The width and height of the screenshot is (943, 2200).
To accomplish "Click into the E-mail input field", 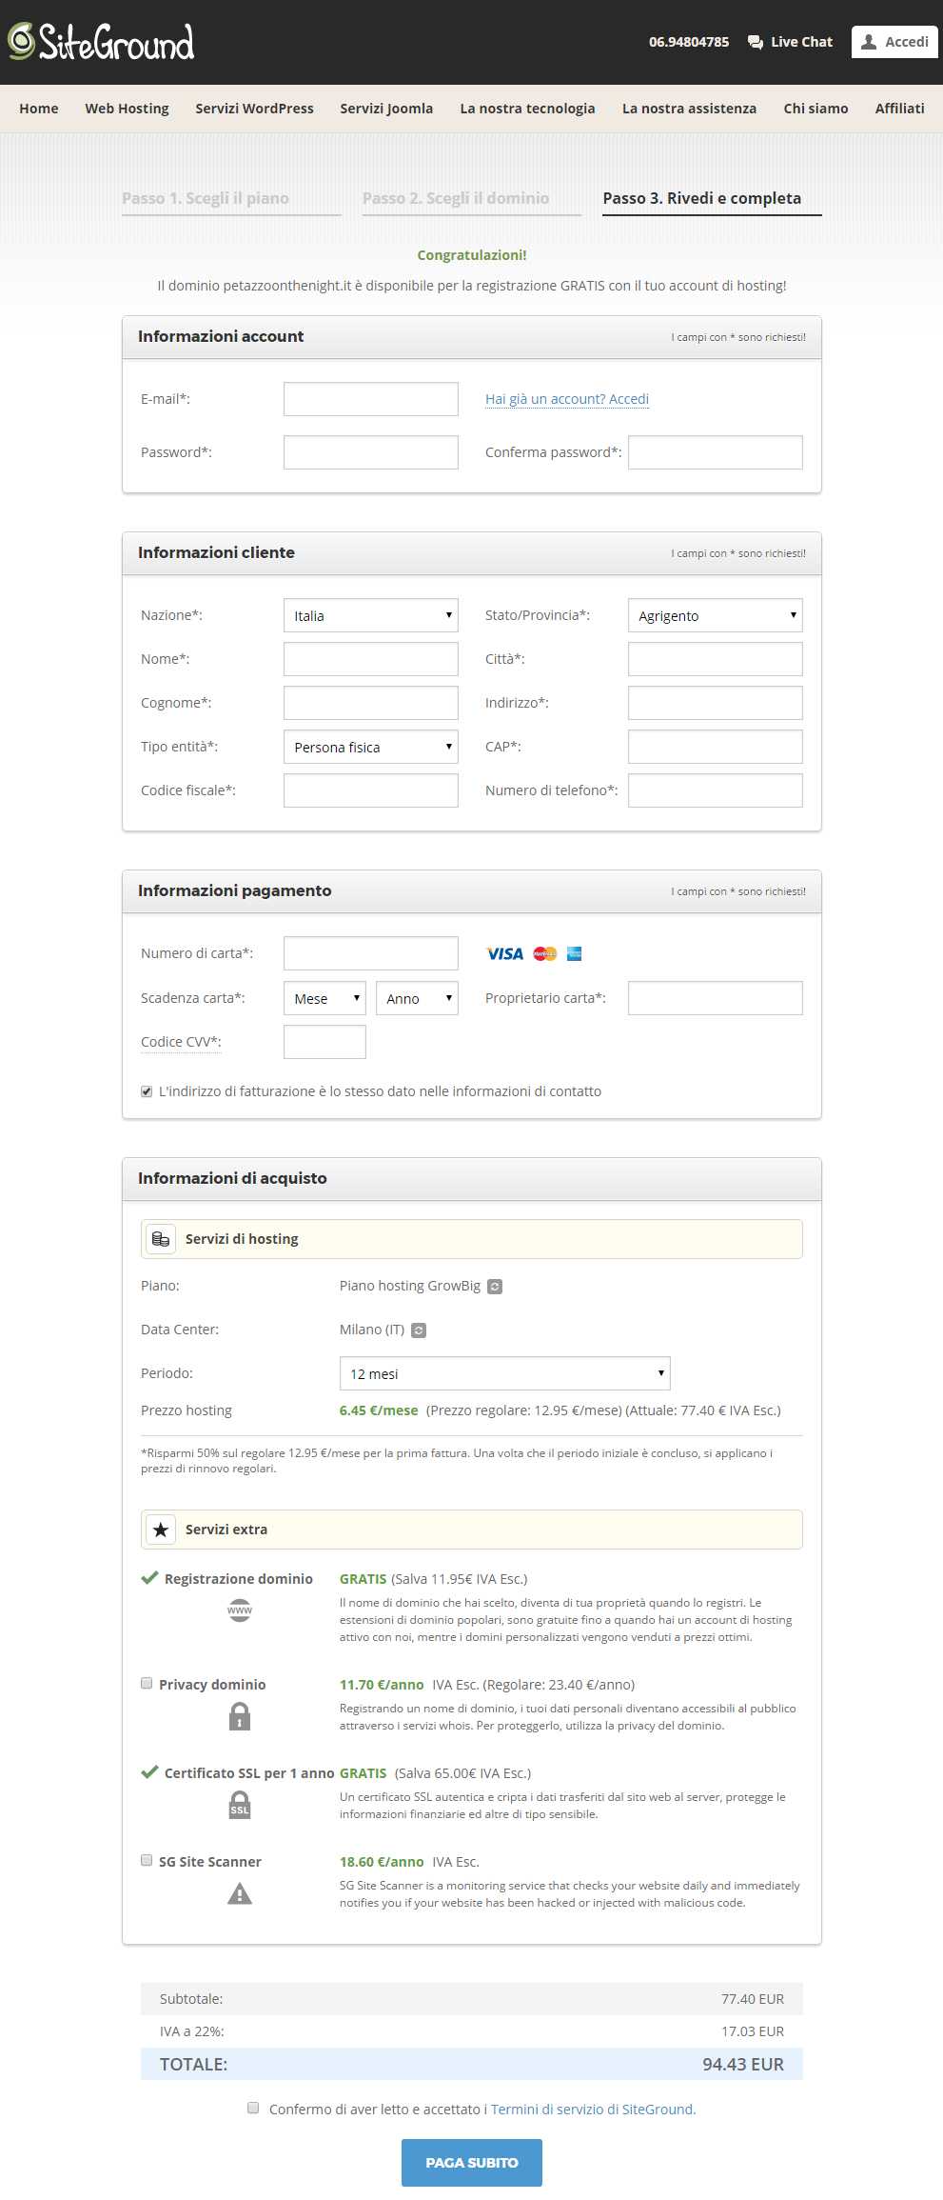I will click(370, 399).
